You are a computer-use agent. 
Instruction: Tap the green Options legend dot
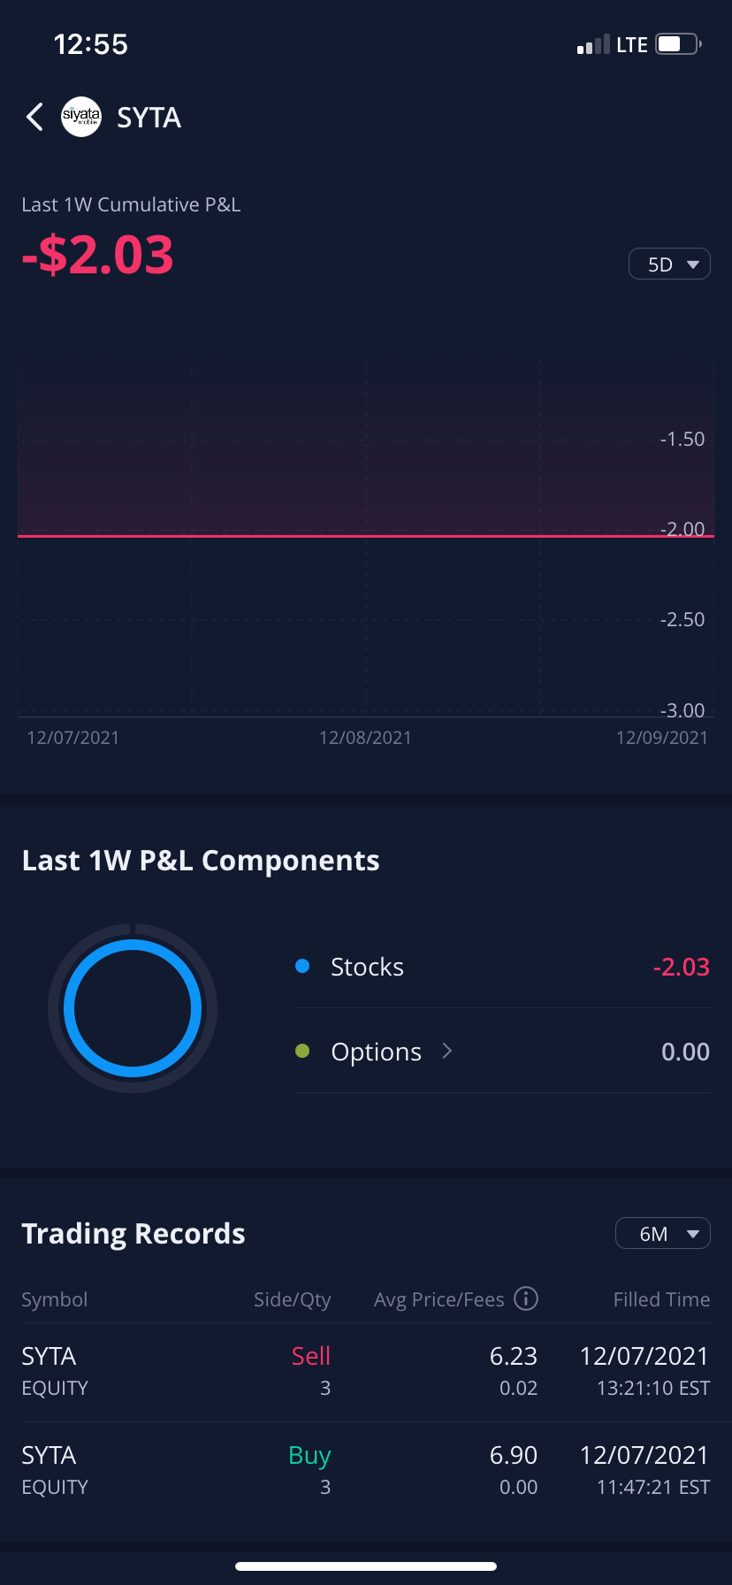[x=302, y=1052]
